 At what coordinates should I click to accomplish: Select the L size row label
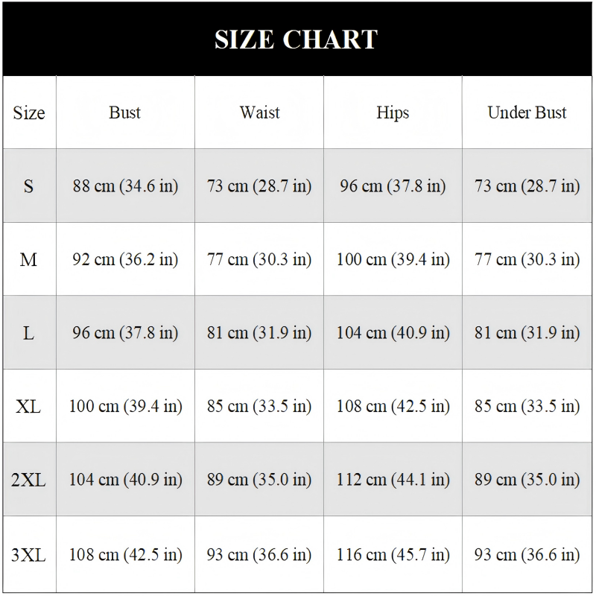[28, 333]
